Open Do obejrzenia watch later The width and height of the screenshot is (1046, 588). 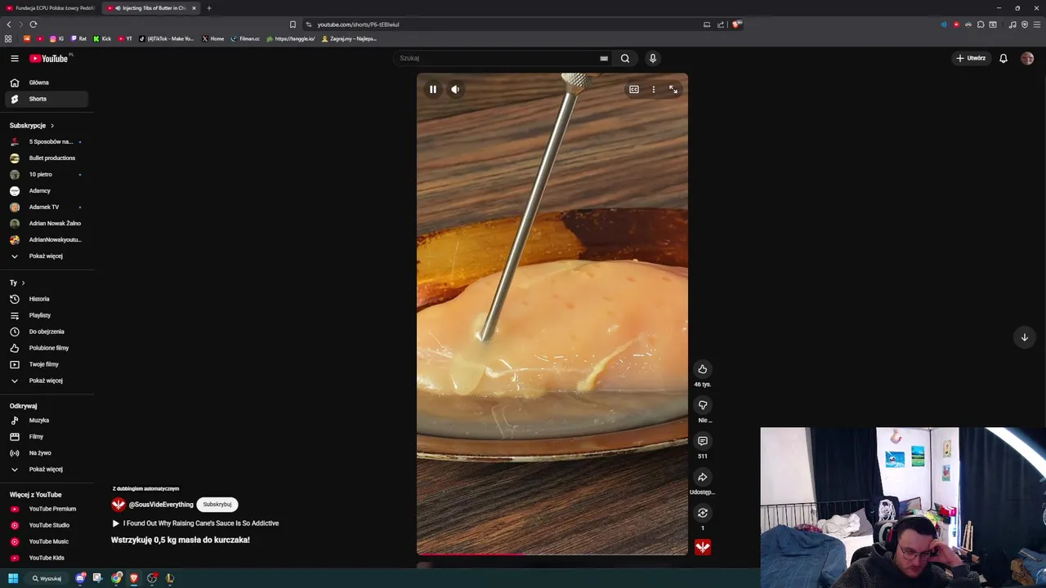(47, 332)
